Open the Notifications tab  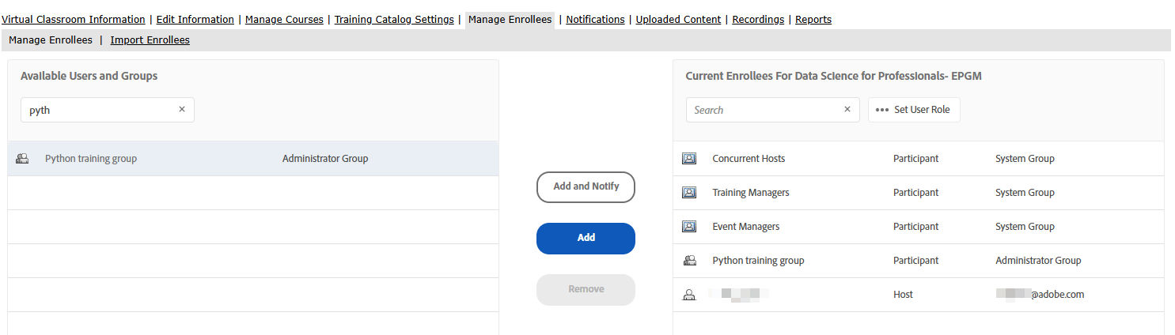(x=595, y=19)
